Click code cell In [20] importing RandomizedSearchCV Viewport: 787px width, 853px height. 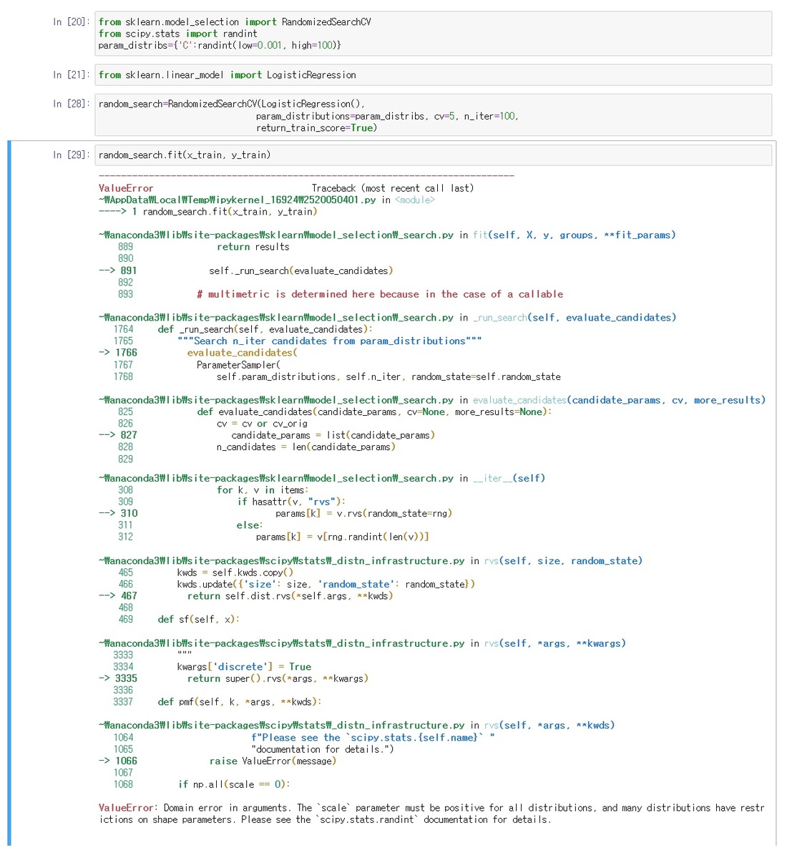433,33
